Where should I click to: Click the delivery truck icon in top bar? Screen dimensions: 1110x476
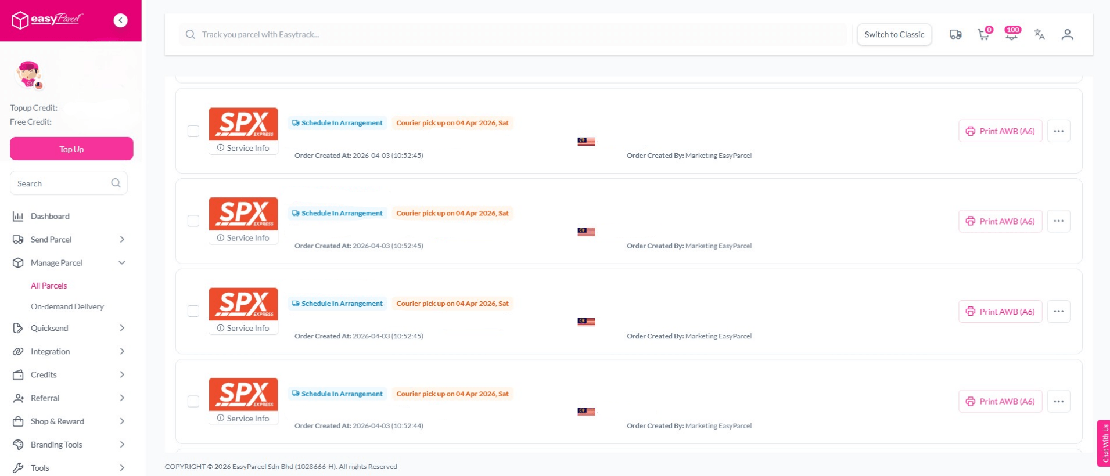pyautogui.click(x=955, y=35)
